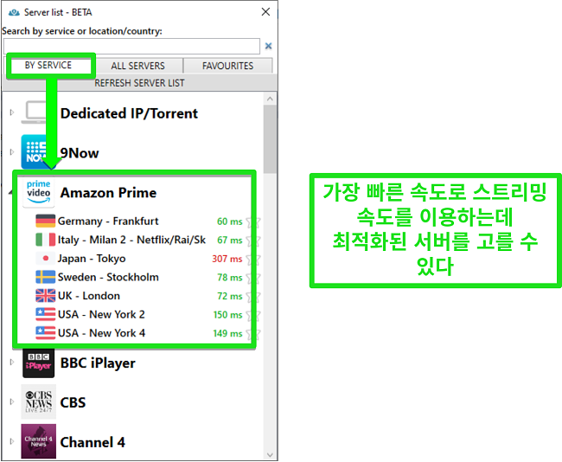Favourite the USA - New York 4 star
Image resolution: width=562 pixels, height=462 pixels.
click(253, 334)
